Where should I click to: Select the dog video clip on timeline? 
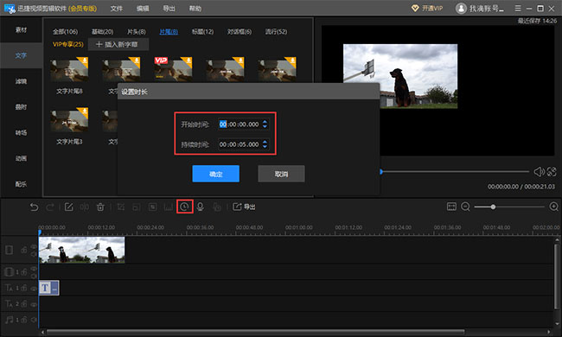click(x=82, y=250)
